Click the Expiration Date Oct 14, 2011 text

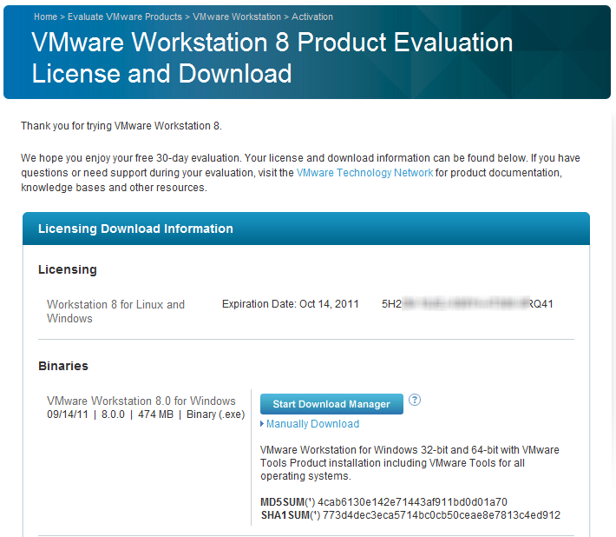(291, 304)
